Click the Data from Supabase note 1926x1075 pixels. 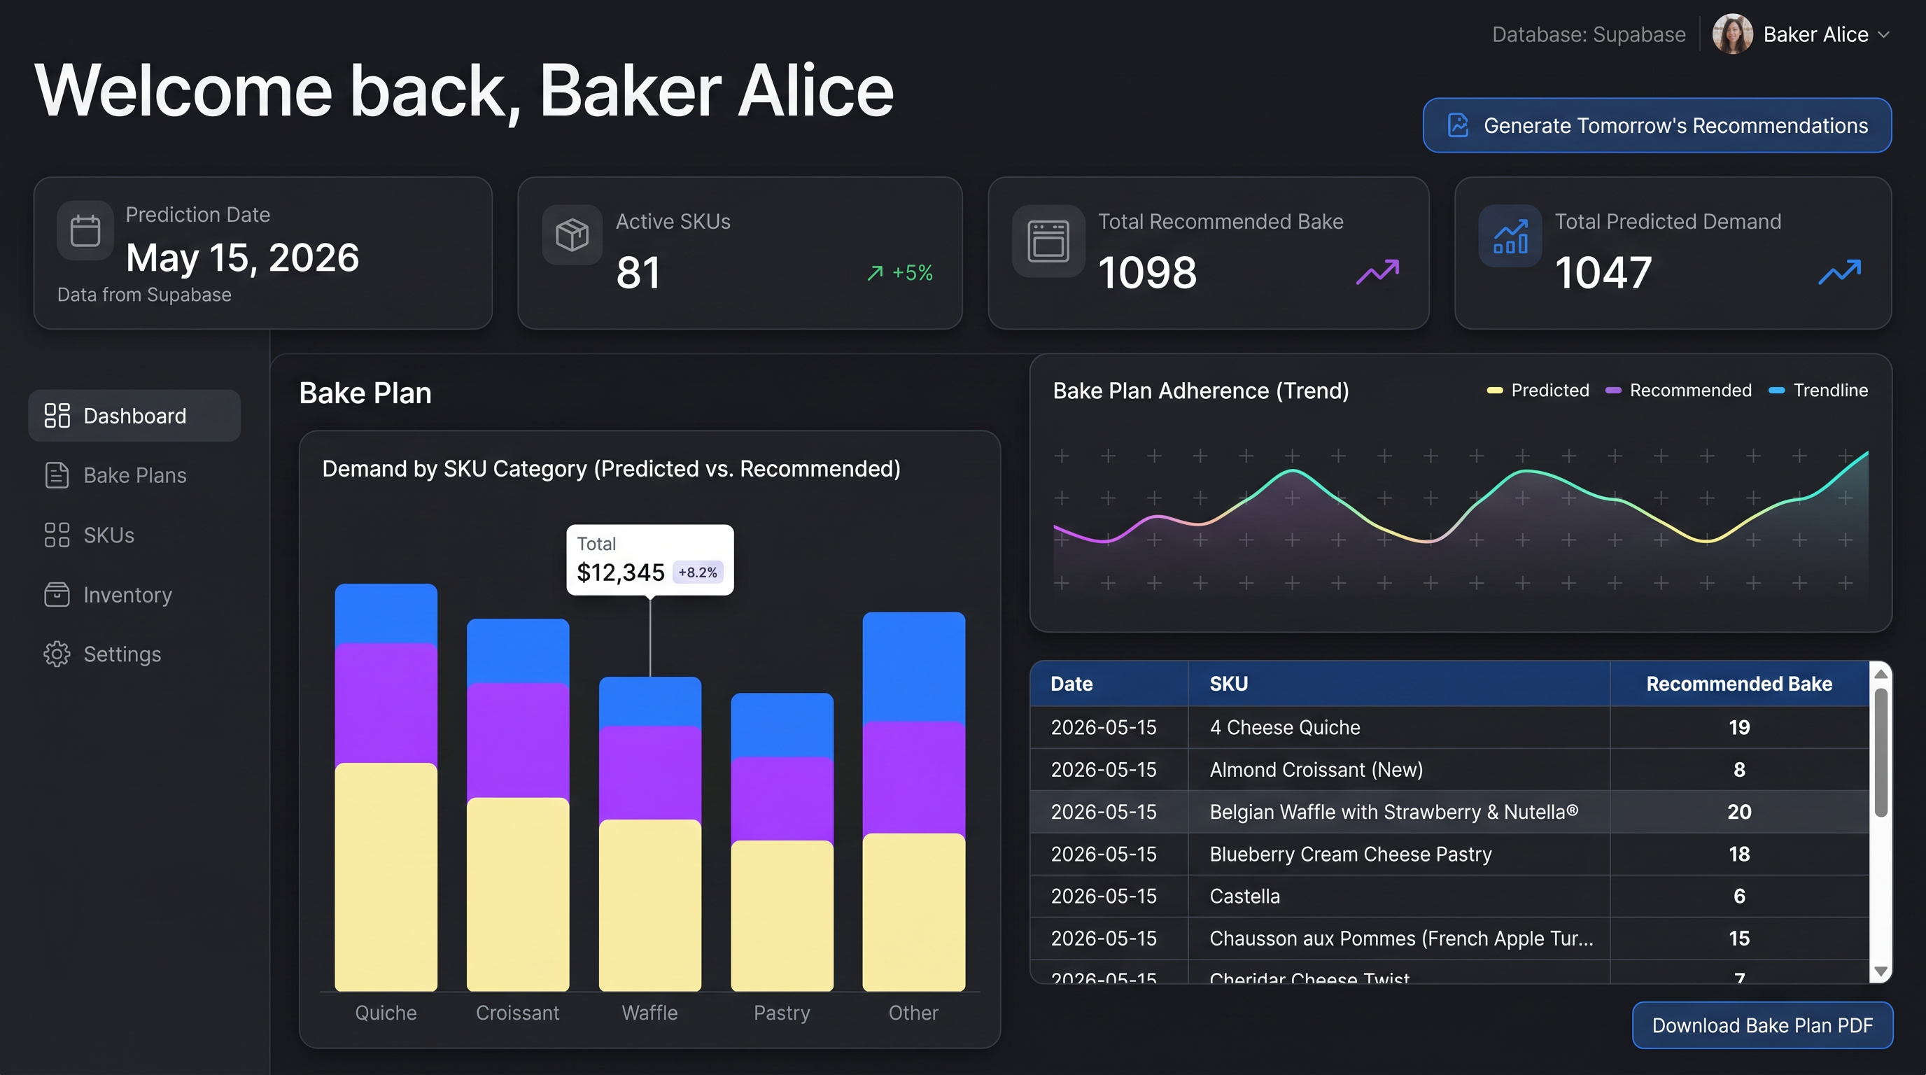144,295
